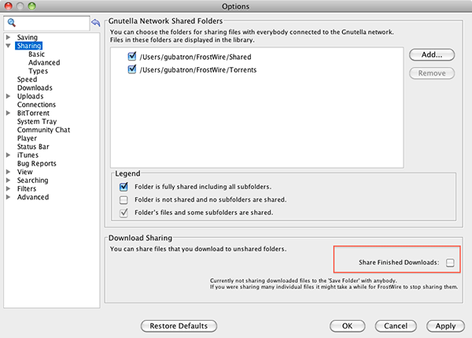The image size is (472, 338).
Task: Select Connections options
Action: 36,105
